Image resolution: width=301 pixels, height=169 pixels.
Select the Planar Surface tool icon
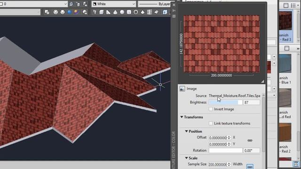point(157,12)
